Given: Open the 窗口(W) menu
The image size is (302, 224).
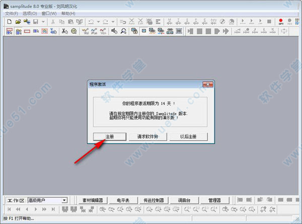Looking at the screenshot, I should pos(49,14).
